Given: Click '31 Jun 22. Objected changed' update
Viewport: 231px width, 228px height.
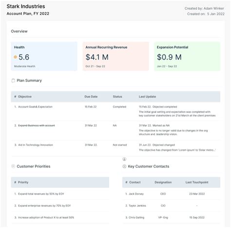Looking at the screenshot, I should [x=157, y=145].
